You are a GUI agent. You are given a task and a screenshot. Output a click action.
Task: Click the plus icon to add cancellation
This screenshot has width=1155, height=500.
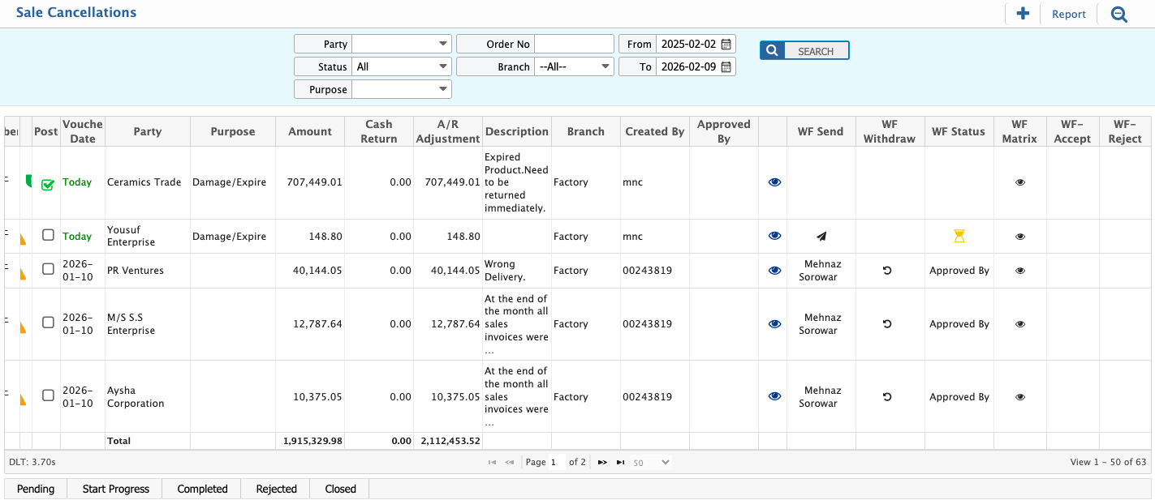pyautogui.click(x=1023, y=14)
